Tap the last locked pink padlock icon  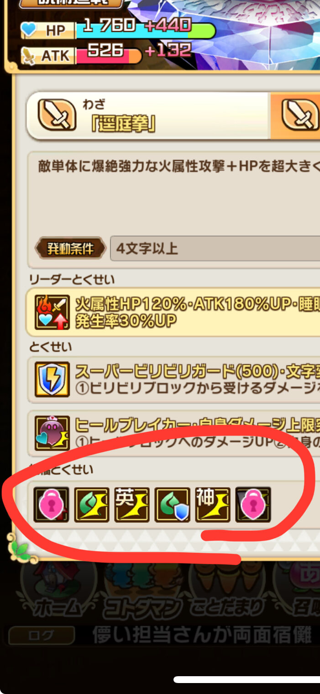(253, 505)
